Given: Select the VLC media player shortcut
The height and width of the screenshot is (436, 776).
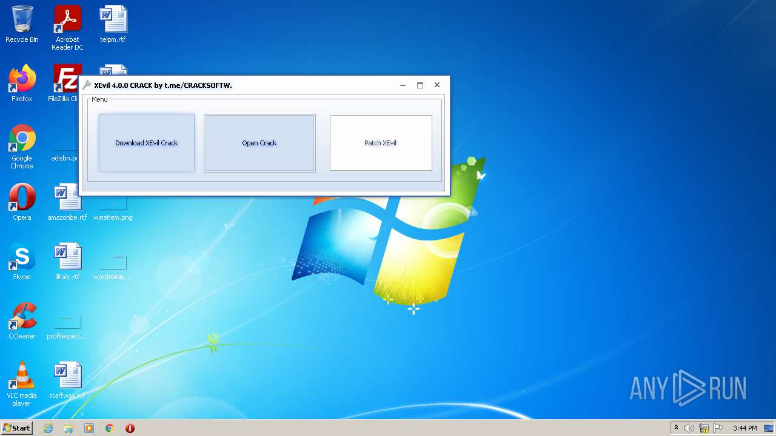Looking at the screenshot, I should pyautogui.click(x=22, y=384).
